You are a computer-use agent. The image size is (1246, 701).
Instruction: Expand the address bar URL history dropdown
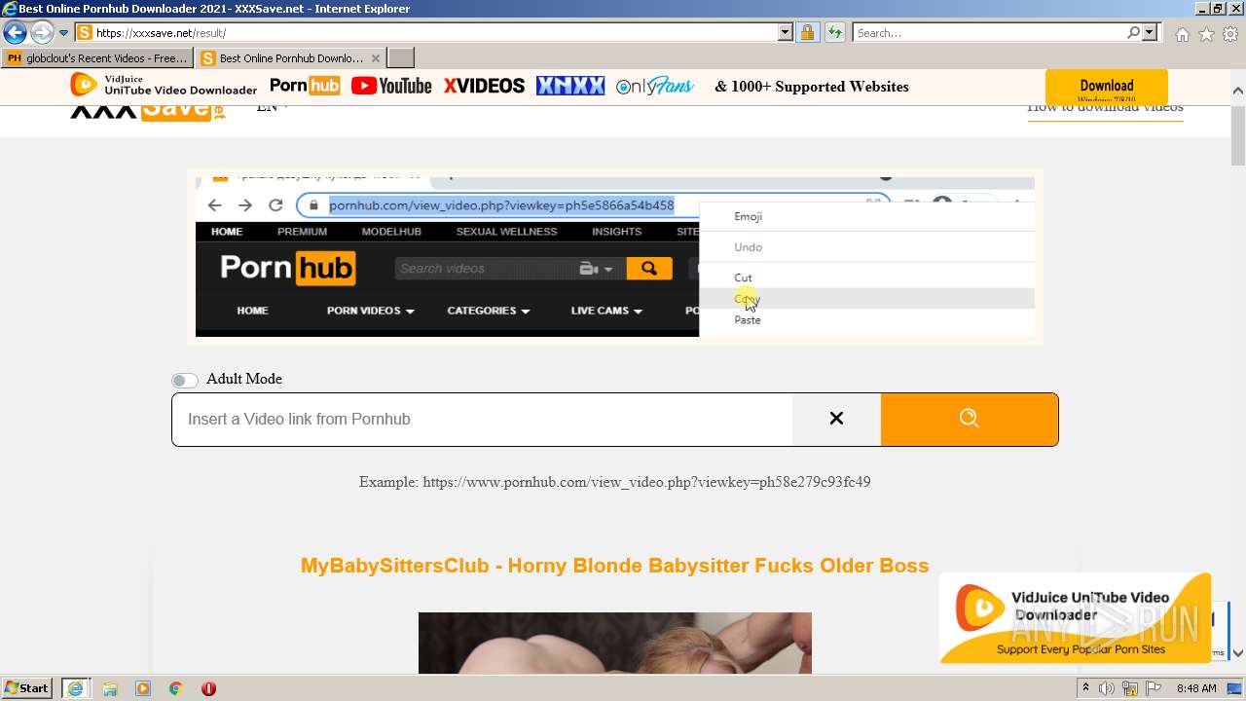(x=786, y=32)
